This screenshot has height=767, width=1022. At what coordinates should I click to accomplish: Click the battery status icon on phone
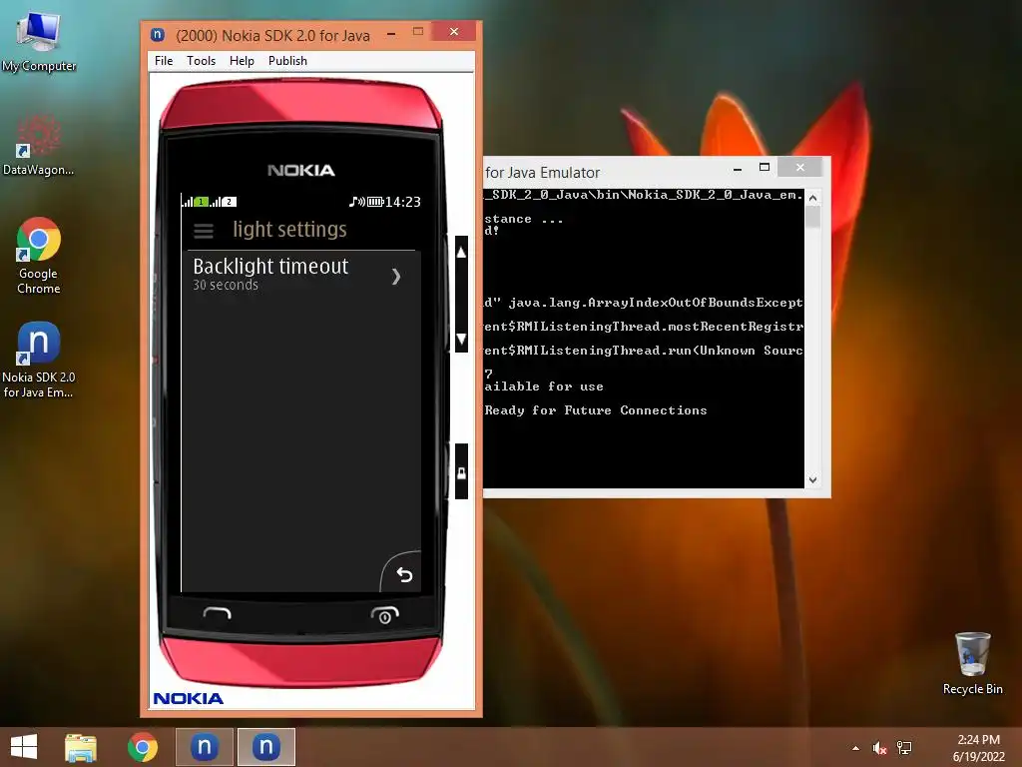click(375, 202)
